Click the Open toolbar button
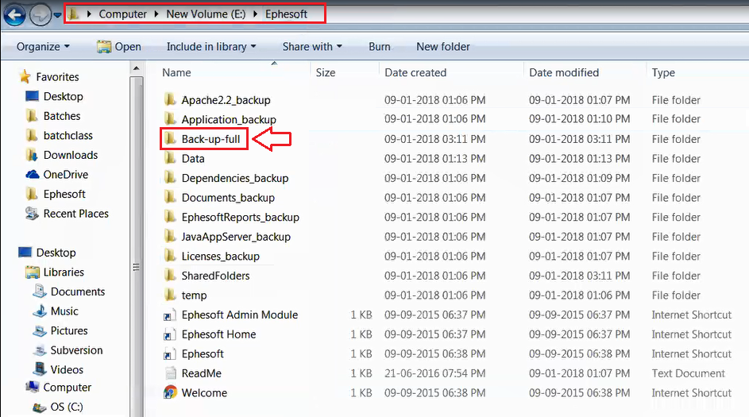Screen dimensions: 749x417 [119, 47]
